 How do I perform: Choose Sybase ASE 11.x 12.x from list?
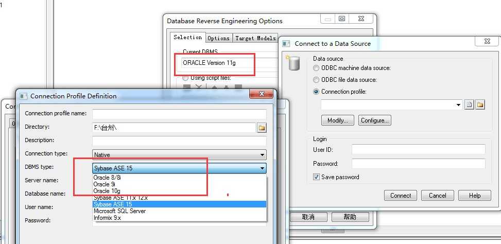[x=179, y=198]
